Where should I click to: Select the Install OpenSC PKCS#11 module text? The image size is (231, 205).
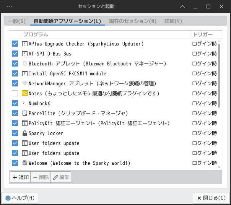tap(67, 73)
